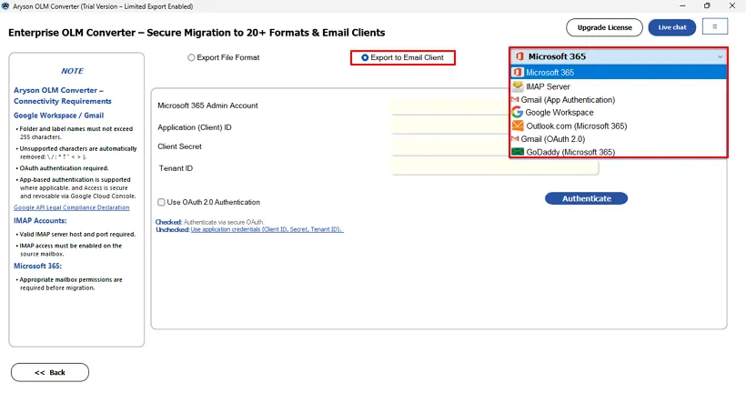
Task: Enable Use OAuth 2.0 Authentication checkbox
Action: (162, 202)
